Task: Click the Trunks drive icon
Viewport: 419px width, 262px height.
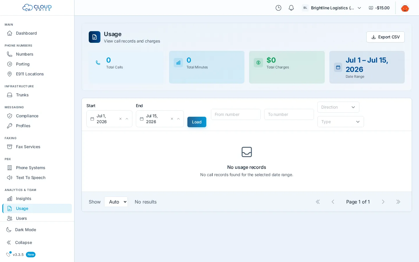Action: click(10, 95)
